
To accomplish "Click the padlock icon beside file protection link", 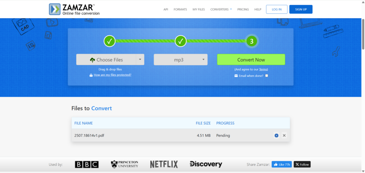I will coord(91,75).
